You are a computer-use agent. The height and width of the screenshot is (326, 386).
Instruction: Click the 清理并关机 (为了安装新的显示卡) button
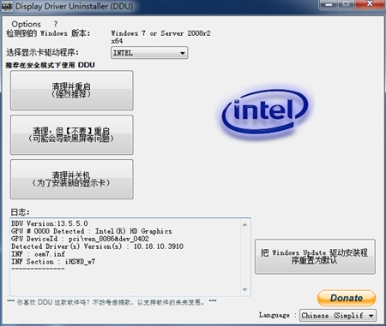72,180
